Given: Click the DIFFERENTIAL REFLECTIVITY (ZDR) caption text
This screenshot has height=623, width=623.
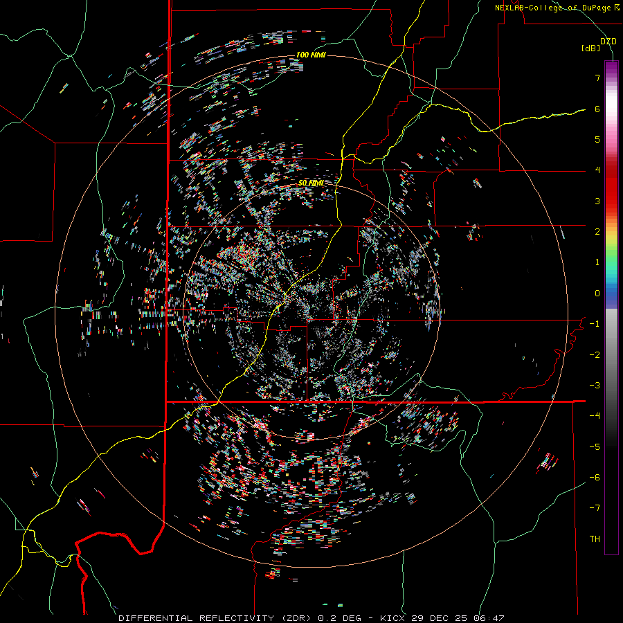Looking at the screenshot, I should point(216,618).
